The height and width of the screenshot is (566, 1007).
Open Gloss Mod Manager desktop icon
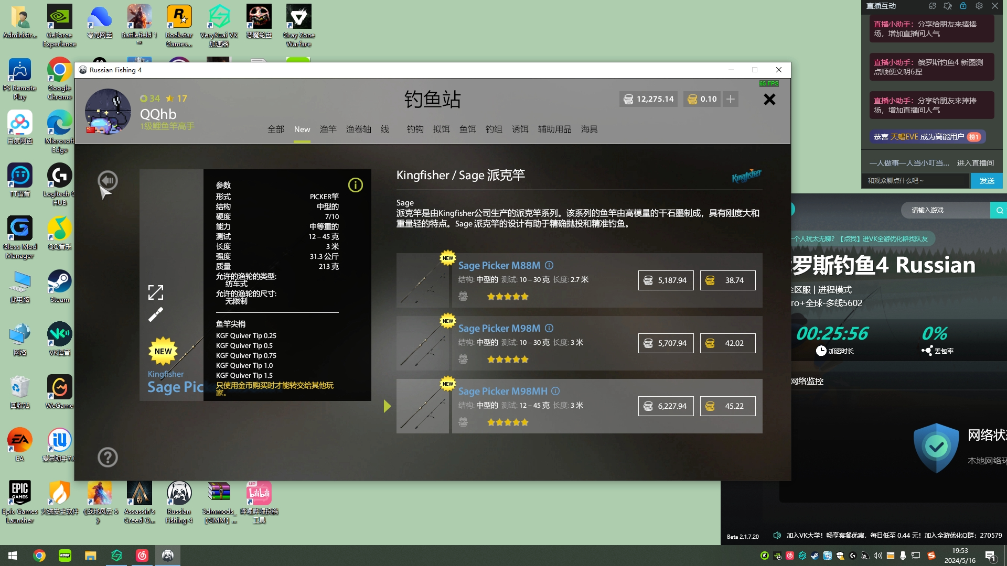[20, 237]
